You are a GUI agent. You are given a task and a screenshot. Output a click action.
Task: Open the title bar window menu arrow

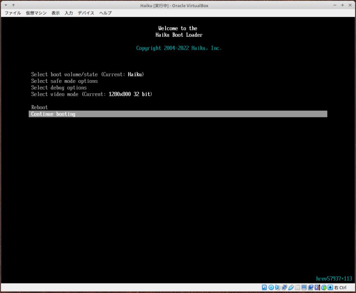(6, 5)
